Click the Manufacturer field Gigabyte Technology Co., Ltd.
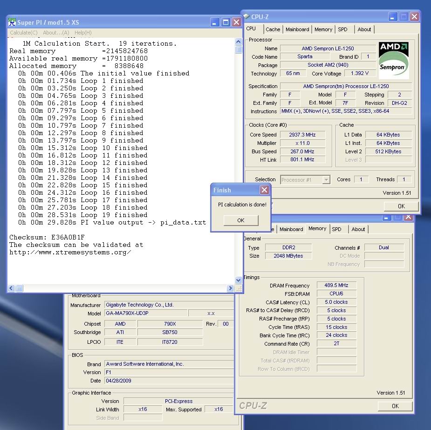Image resolution: width=431 pixels, height=430 pixels. pos(169,305)
